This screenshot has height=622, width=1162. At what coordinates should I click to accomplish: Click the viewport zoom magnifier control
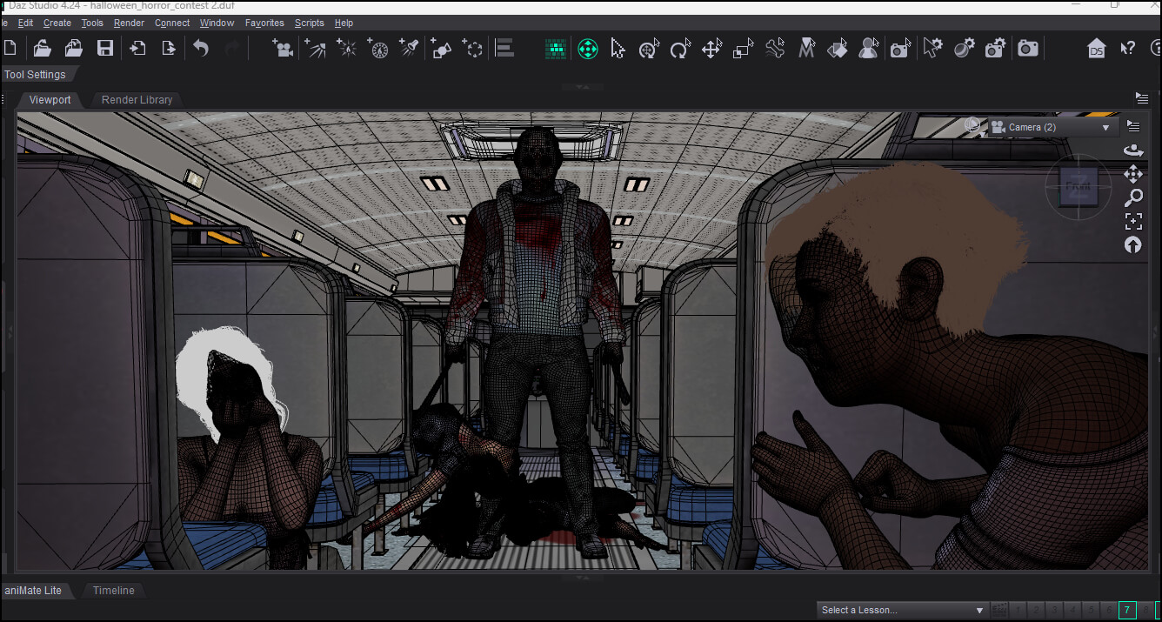coord(1133,197)
